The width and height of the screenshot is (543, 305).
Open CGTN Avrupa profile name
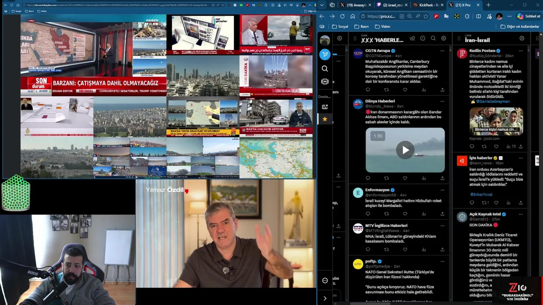377,51
